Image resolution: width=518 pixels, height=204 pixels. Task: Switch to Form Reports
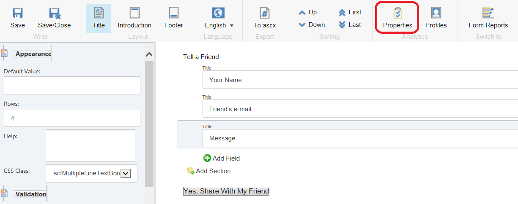pos(488,19)
